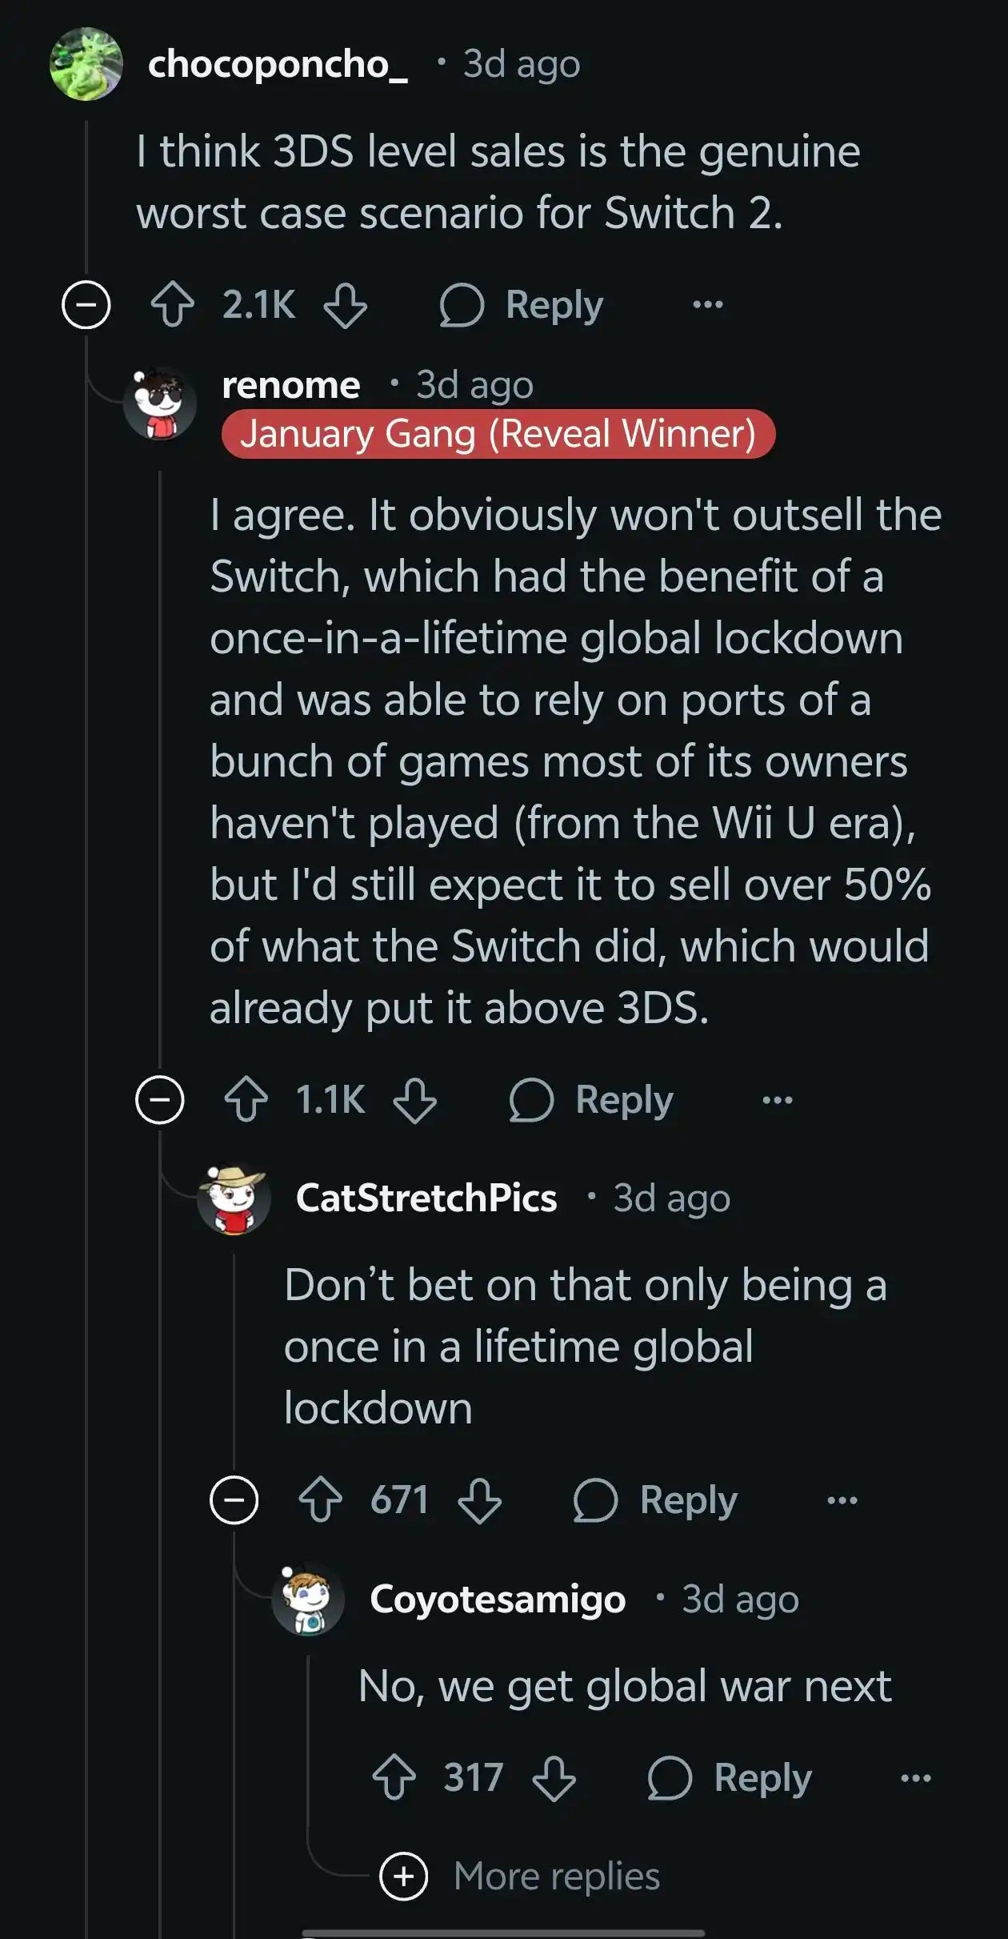The height and width of the screenshot is (1939, 1008).
Task: Open Coyotesamigo's avatar
Action: 306,1596
